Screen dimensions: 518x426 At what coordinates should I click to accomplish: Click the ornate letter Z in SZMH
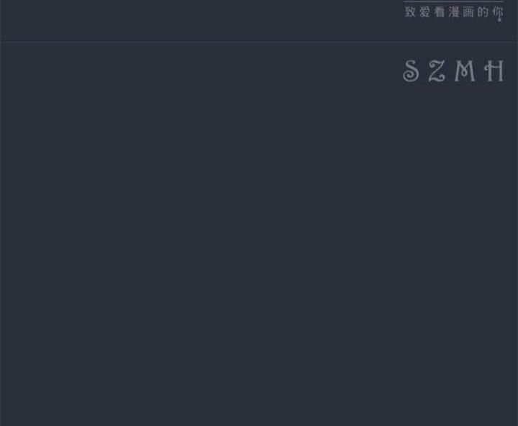[437, 71]
